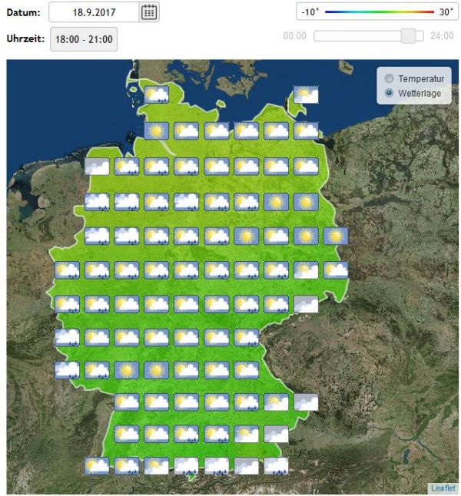Click the northernmost weather icon above the top row
This screenshot has height=496, width=461.
pos(157,95)
